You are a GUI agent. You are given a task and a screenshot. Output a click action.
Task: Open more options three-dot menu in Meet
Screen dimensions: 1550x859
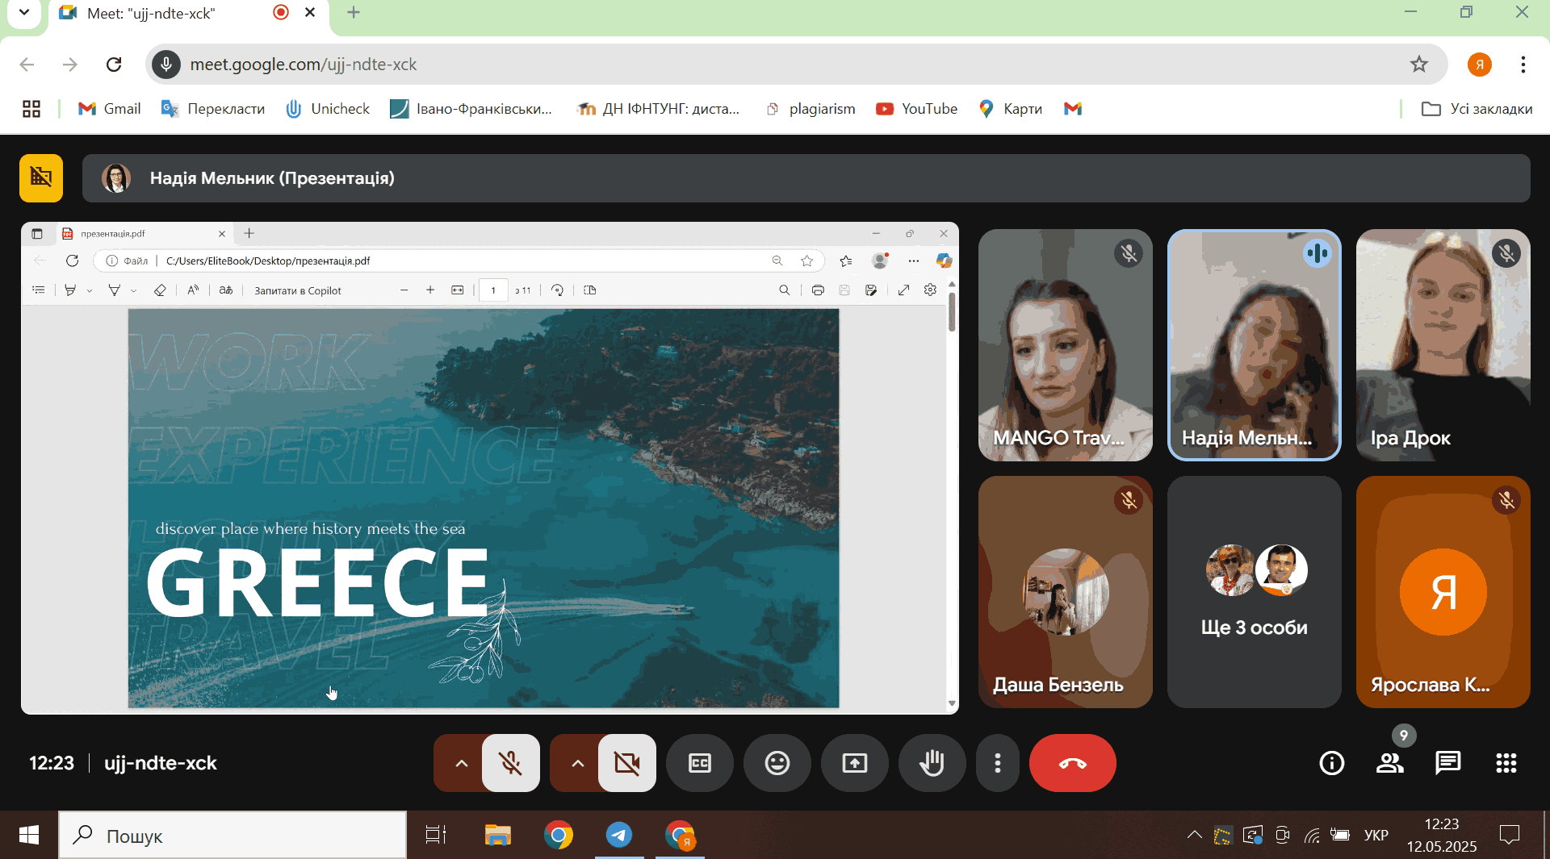point(998,763)
